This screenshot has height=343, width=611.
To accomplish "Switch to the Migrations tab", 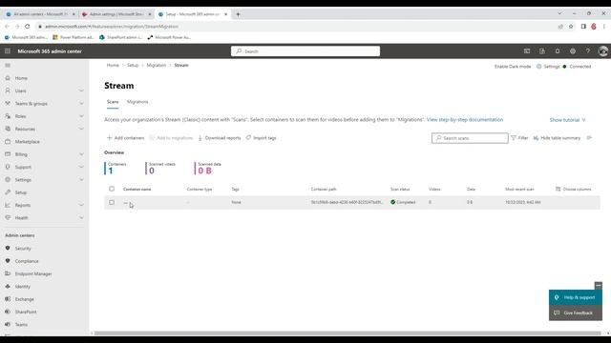I will click(x=137, y=102).
